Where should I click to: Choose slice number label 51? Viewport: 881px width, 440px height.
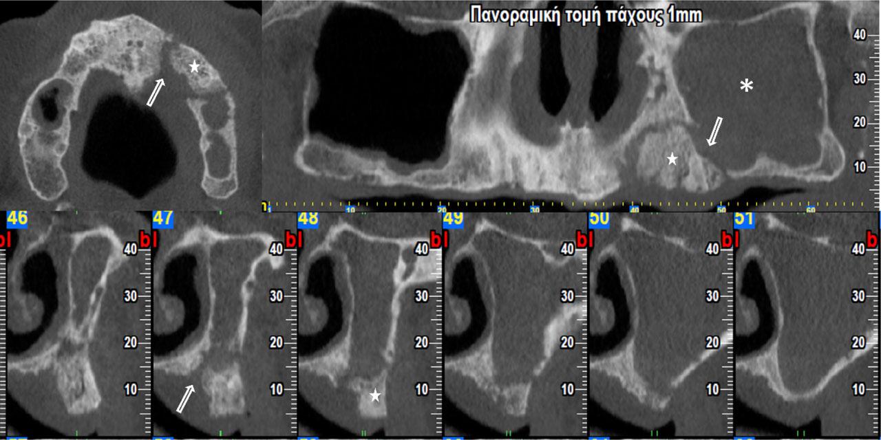click(x=745, y=220)
